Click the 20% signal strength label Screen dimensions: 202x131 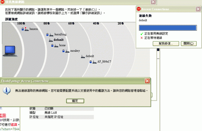point(121,23)
